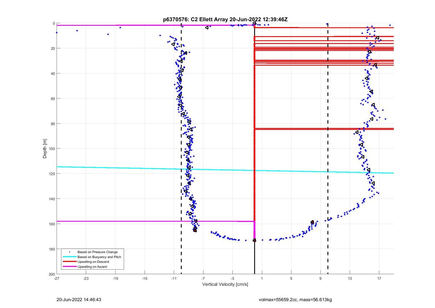
Task: Click the cyan line sample in legend
Action: pos(69,257)
